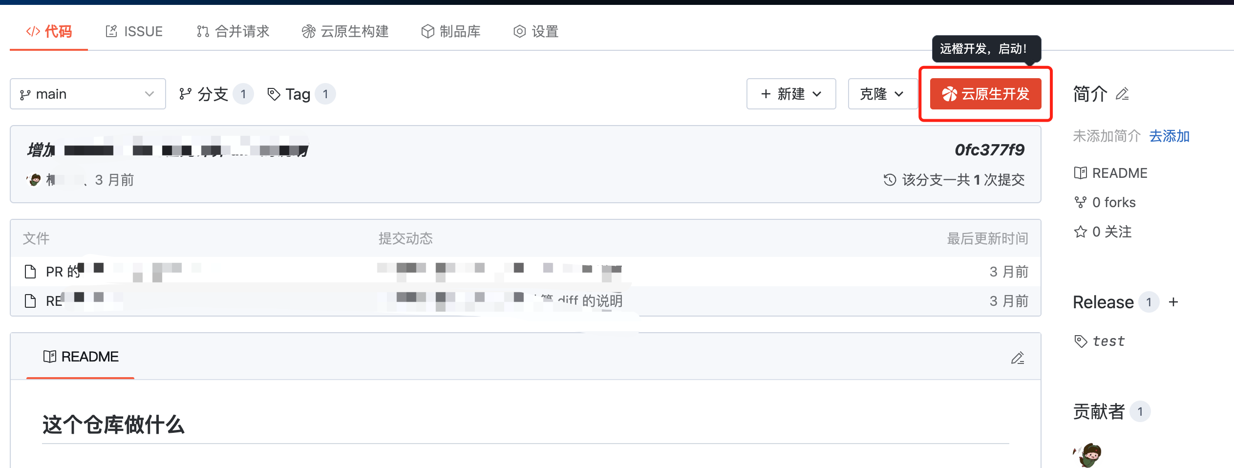Screen dimensions: 1234x468
Task: Click the book icon beside sidebar README
Action: [x=1080, y=173]
